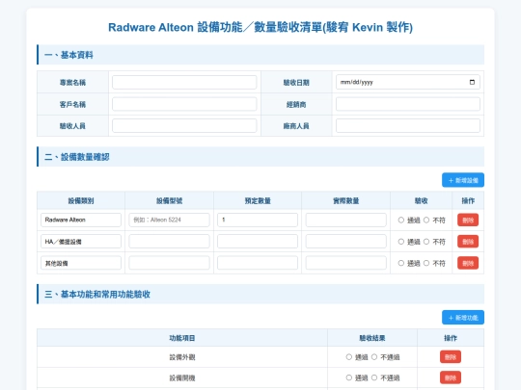The height and width of the screenshot is (390, 521).
Task: Click the 新增設備 add button
Action: click(463, 180)
